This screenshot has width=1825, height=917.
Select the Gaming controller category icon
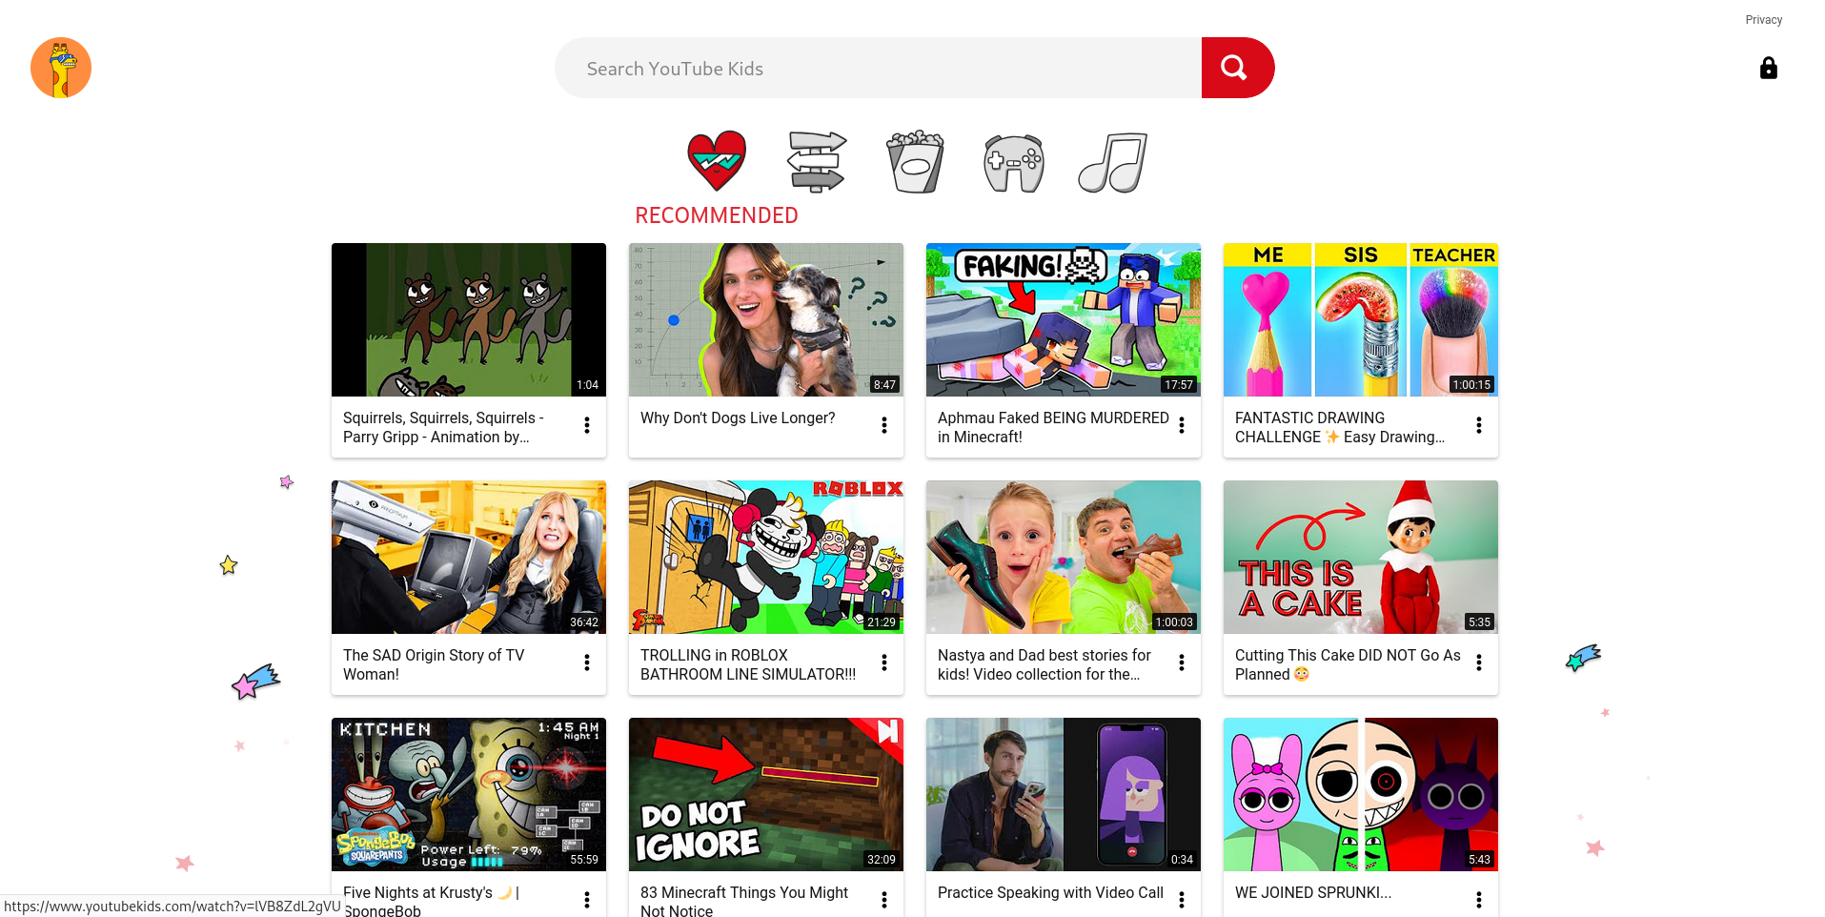click(x=1014, y=162)
